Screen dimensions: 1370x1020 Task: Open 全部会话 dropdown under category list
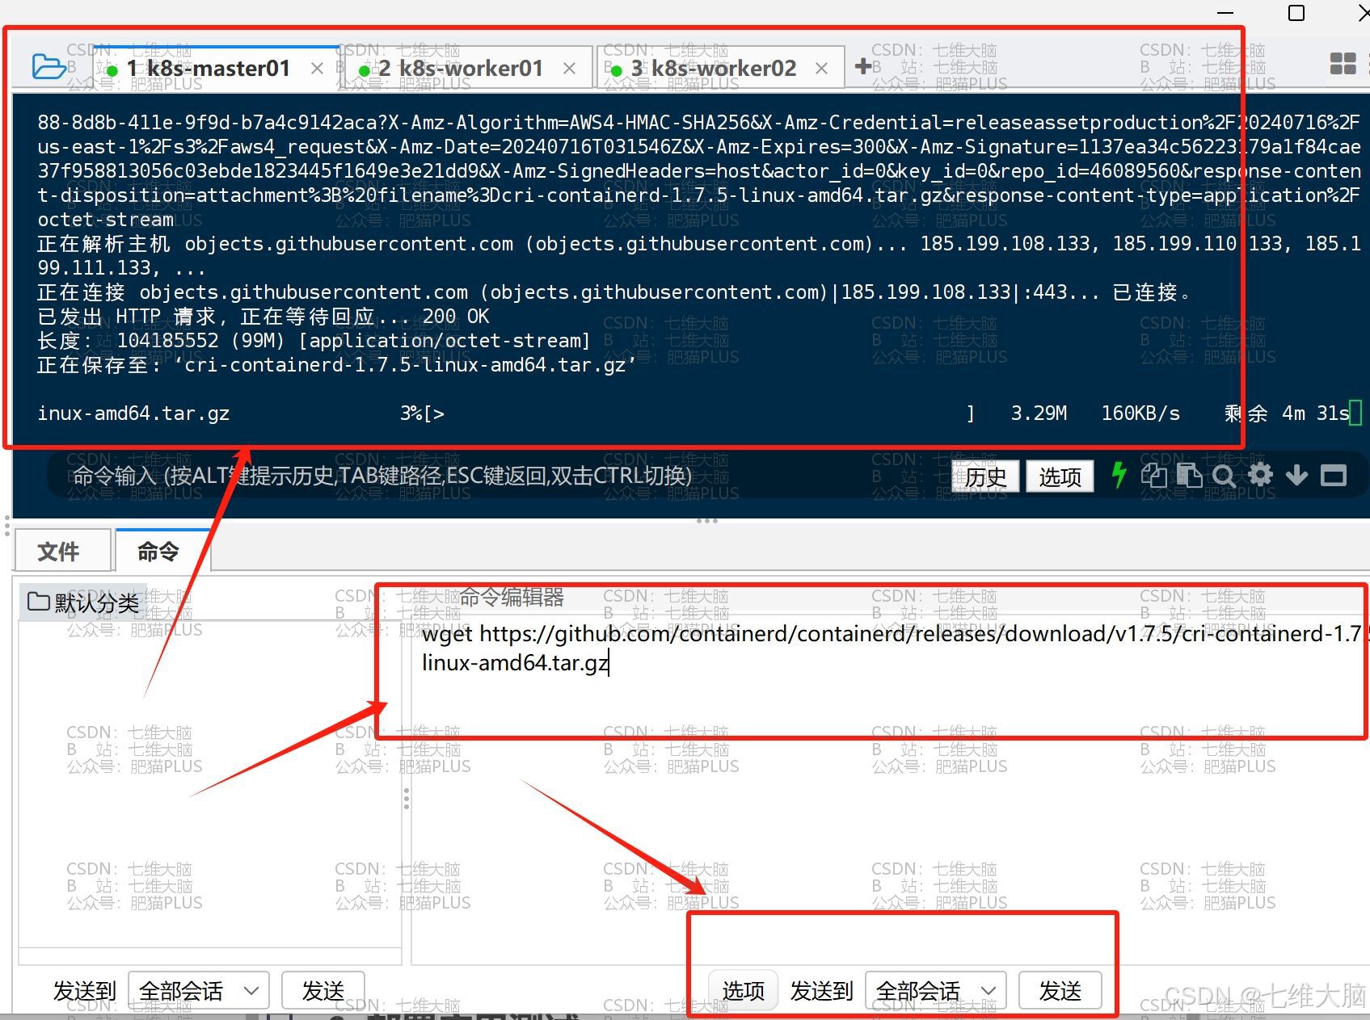point(199,990)
